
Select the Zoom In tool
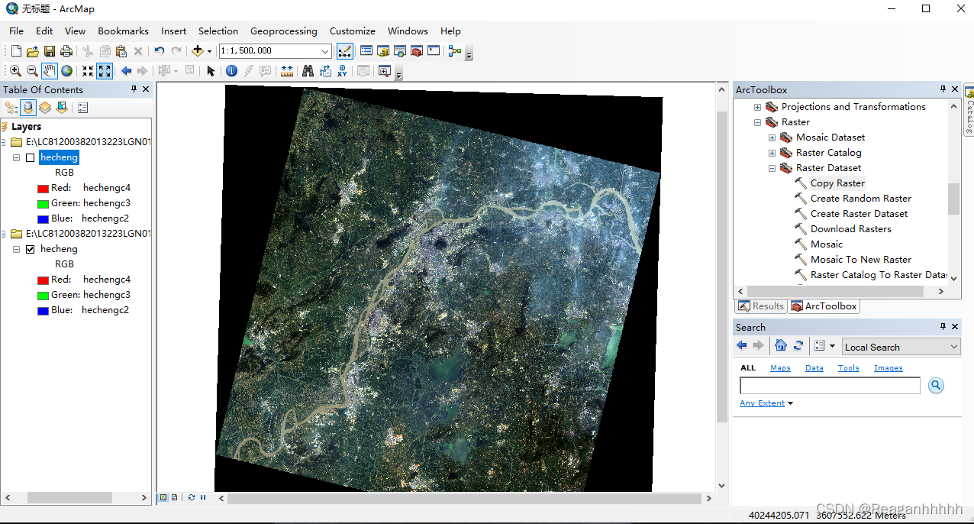point(15,71)
